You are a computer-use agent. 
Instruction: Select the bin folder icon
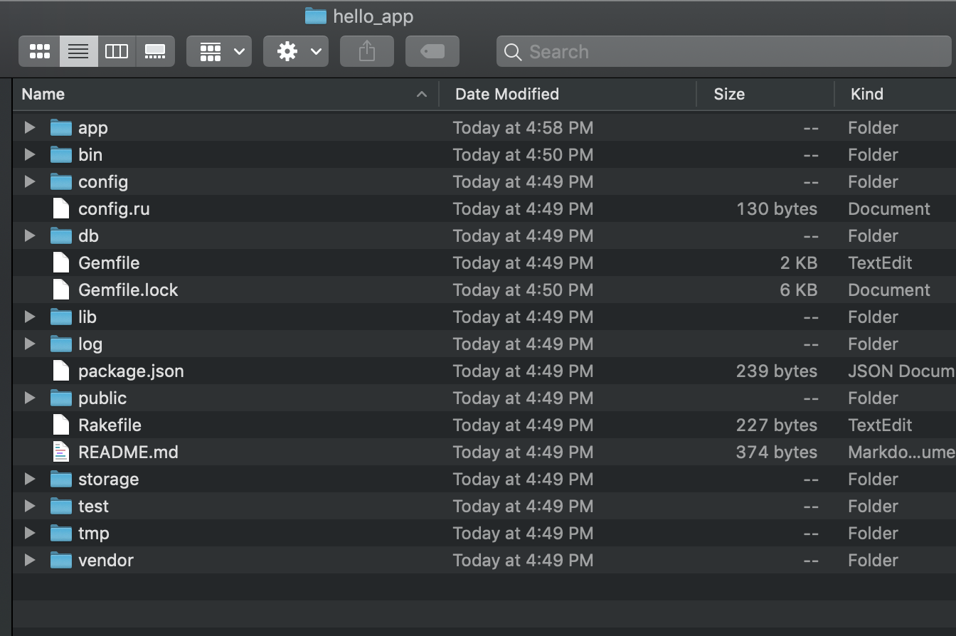(x=61, y=154)
